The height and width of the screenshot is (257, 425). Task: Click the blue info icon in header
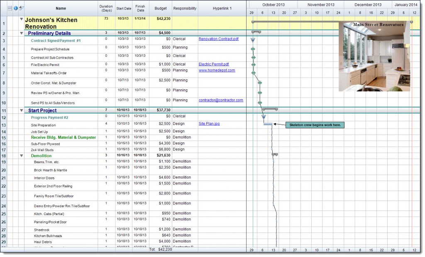click(16, 8)
